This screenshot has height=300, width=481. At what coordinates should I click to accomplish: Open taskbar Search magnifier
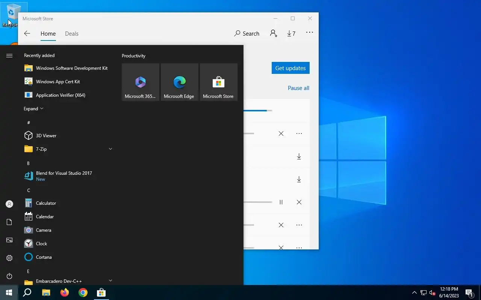coord(27,292)
